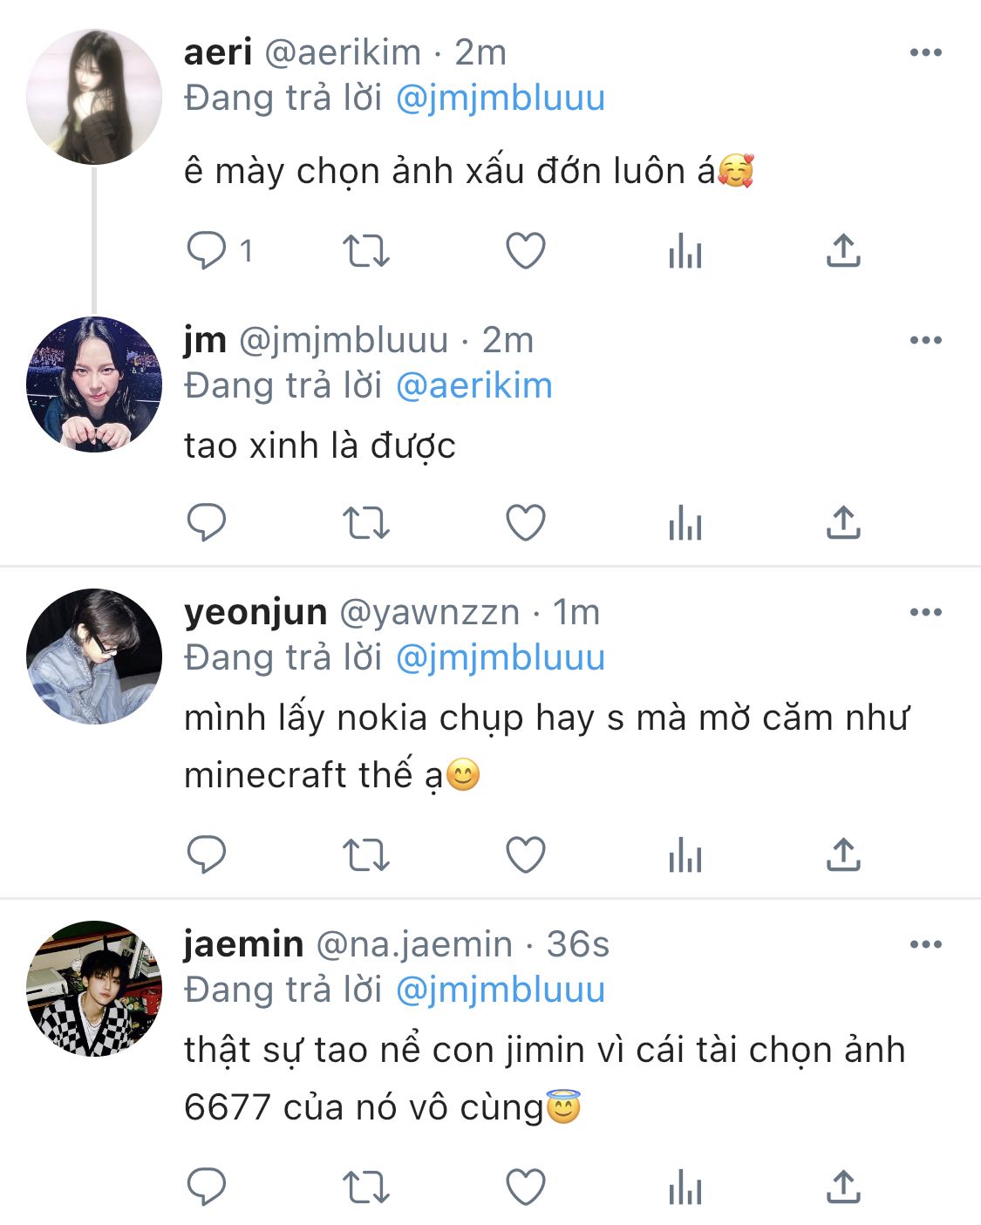Screen dimensions: 981x1225
Task: Like yeonjun's nokia minecraft tweet
Action: click(x=526, y=855)
